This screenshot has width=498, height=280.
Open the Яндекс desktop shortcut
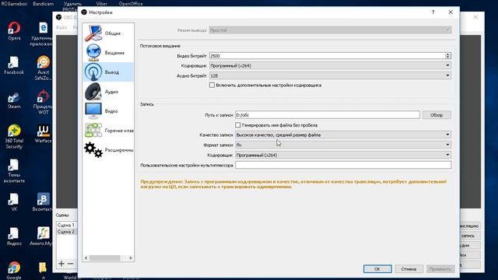click(x=14, y=236)
